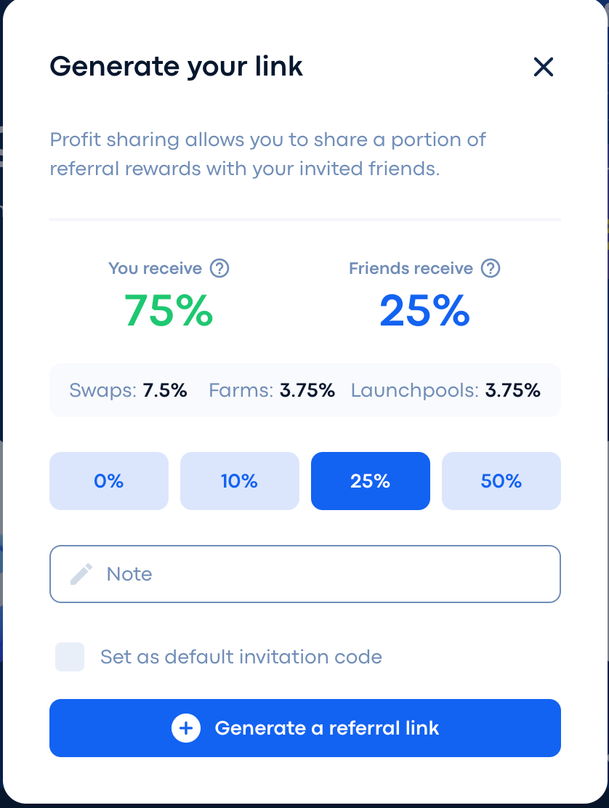Close the Generate your link dialog
This screenshot has width=609, height=808.
pyautogui.click(x=543, y=67)
